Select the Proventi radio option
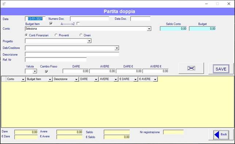Viewport: 235px width, 144px height. pyautogui.click(x=56, y=35)
